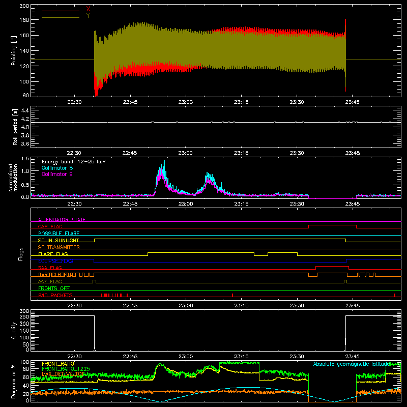407x407 pixels.
Task: Click the raised GAP_FLAG step segment
Action: pyautogui.click(x=332, y=225)
